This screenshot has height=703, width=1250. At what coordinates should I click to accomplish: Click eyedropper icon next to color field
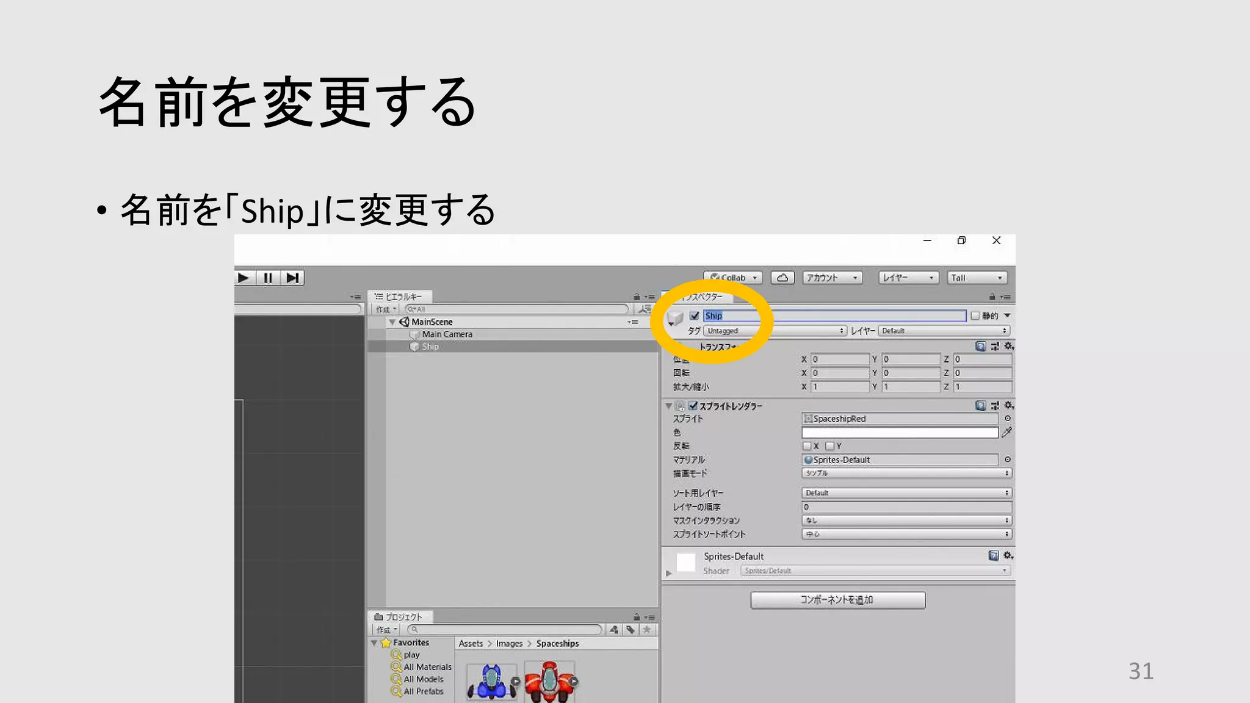pos(1006,432)
